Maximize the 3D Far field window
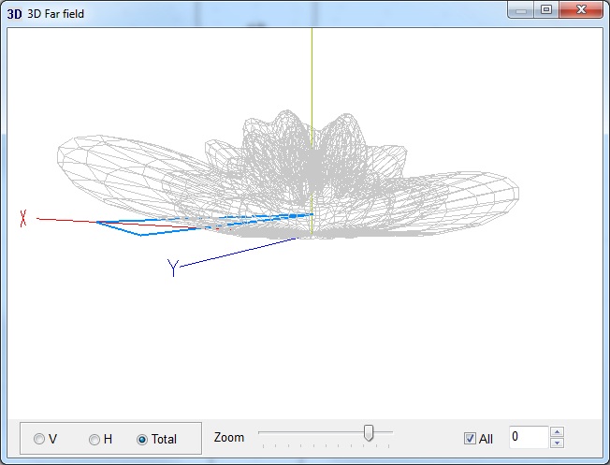610x465 pixels. pos(546,9)
